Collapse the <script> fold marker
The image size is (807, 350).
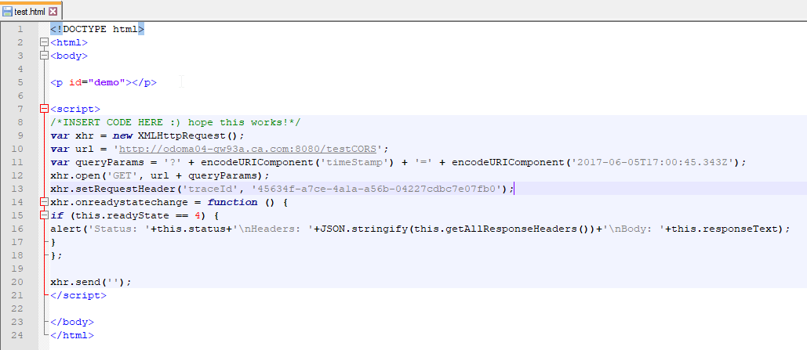44,109
